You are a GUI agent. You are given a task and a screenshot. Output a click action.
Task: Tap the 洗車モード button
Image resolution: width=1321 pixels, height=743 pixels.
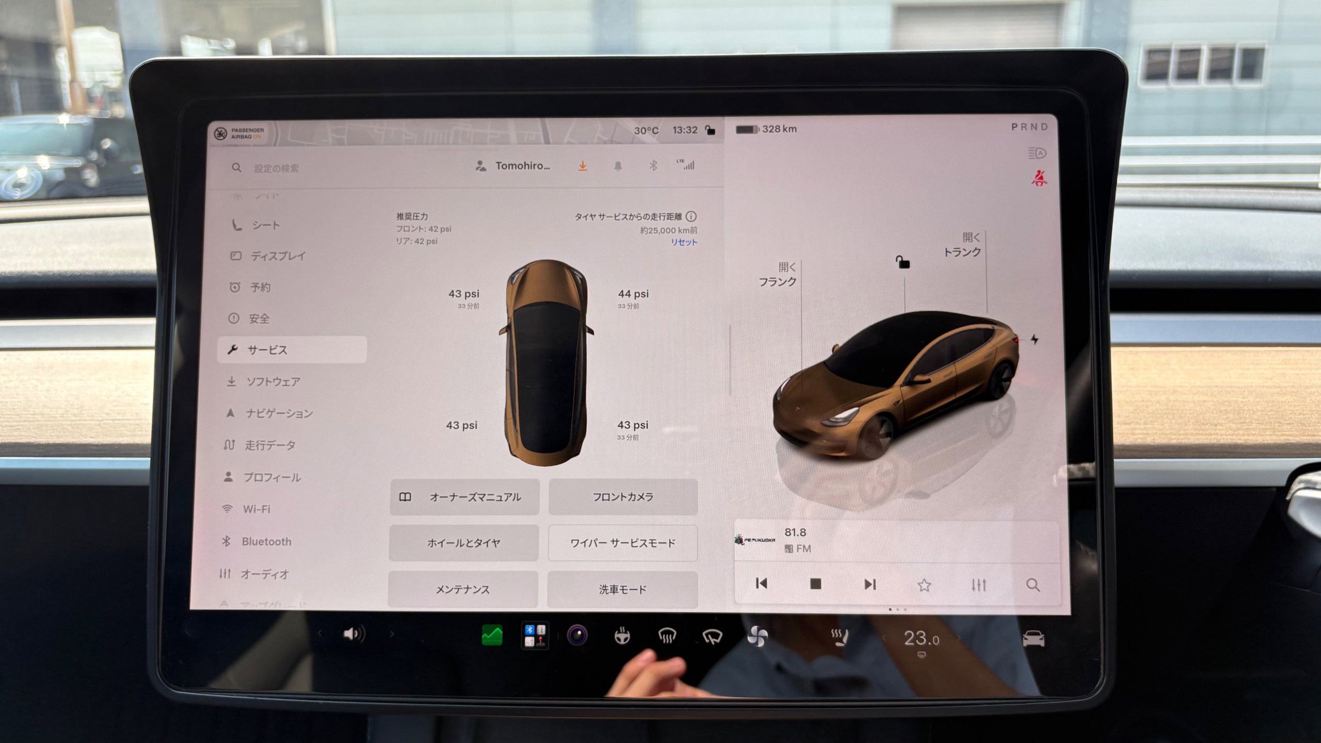coord(622,589)
